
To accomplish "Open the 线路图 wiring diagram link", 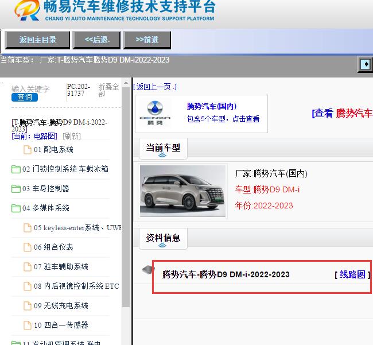I will tap(352, 274).
